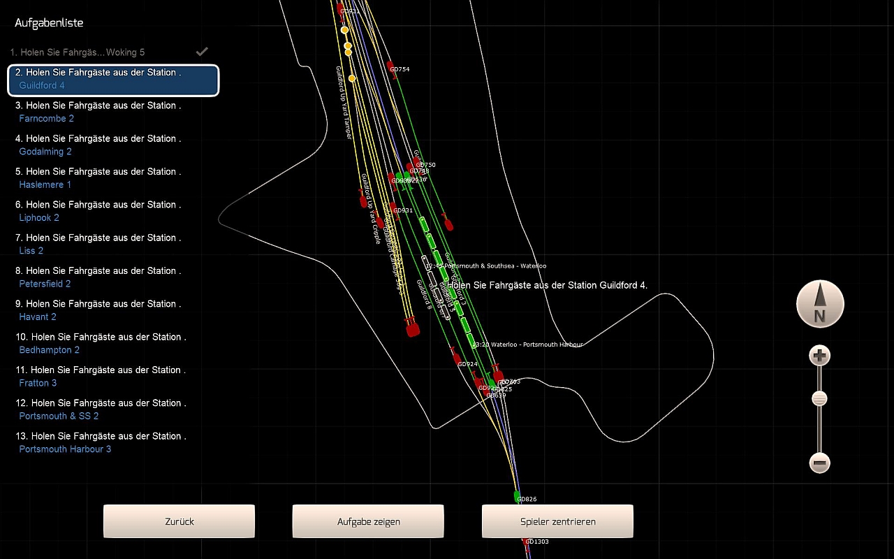
Task: Select task 2 Guildford 4
Action: pyautogui.click(x=113, y=80)
